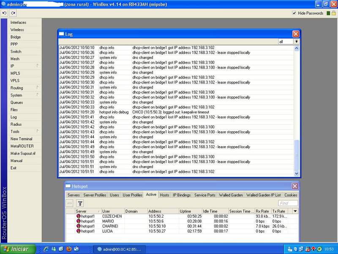
Task: Sort the Hotspot table by Uptime column
Action: coord(191,211)
